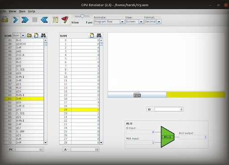This screenshot has width=229, height=165.
Task: Search ROM using the binoculars icon
Action: [x=43, y=35]
